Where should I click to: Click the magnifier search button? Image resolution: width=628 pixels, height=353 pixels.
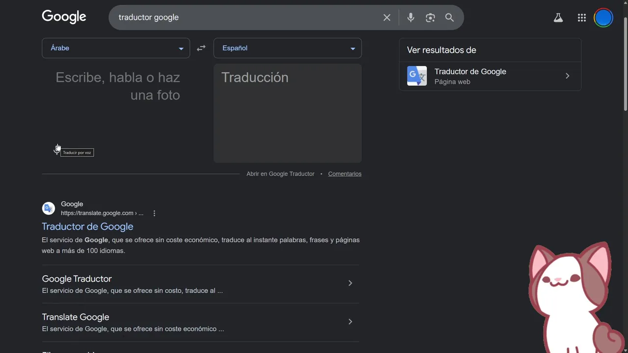click(449, 18)
